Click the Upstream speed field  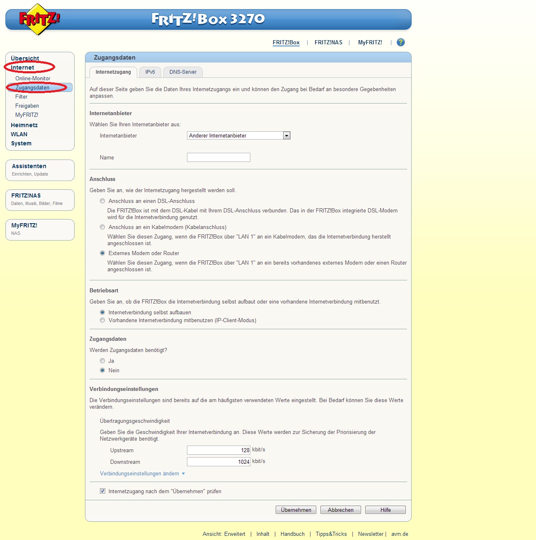[x=218, y=450]
